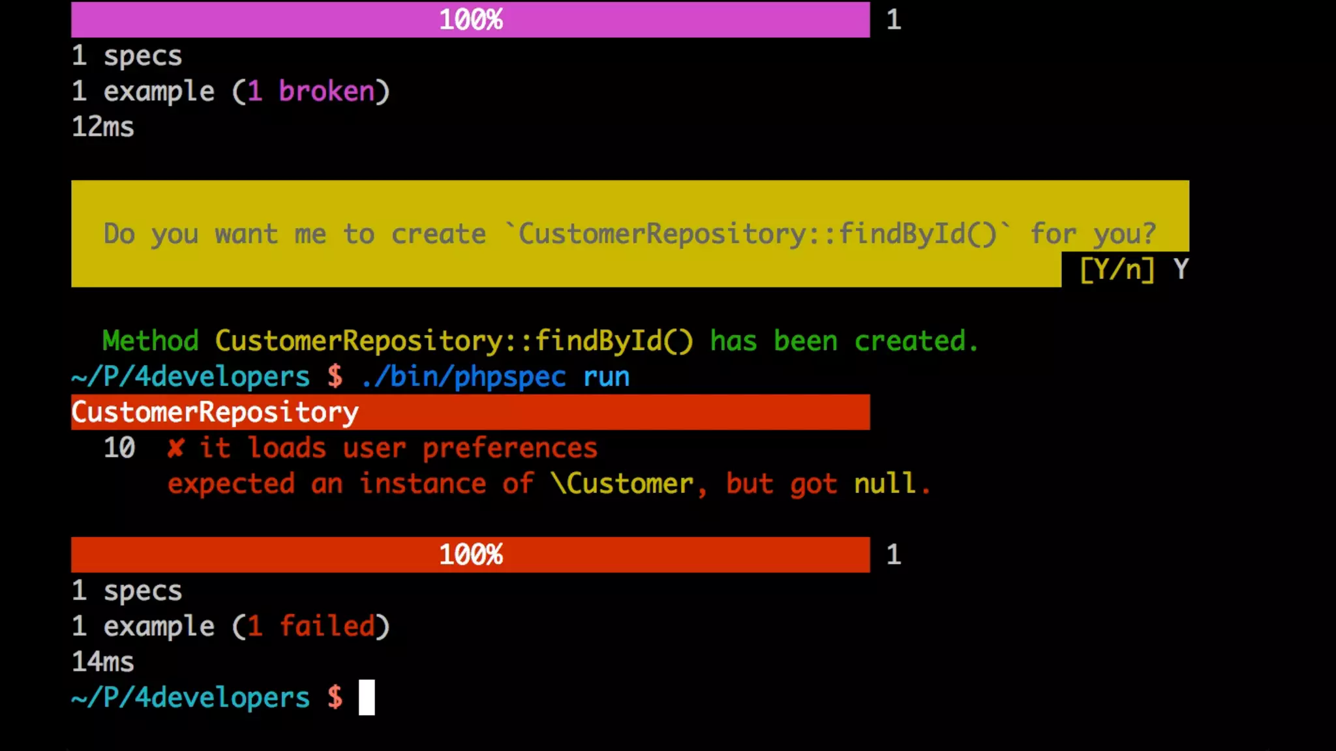Image resolution: width=1336 pixels, height=751 pixels.
Task: Click the red dollar sign on last prompt
Action: [x=335, y=698]
